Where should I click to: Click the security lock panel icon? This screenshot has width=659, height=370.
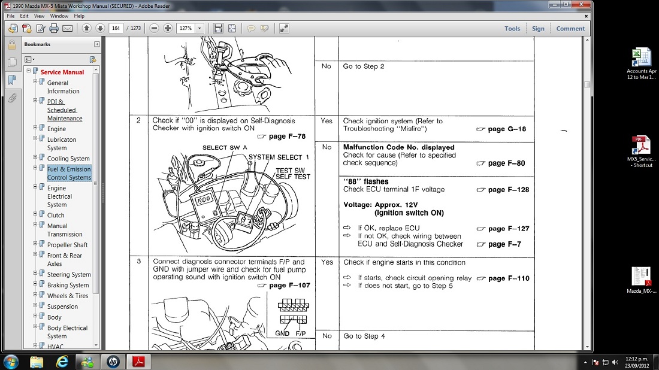point(12,44)
